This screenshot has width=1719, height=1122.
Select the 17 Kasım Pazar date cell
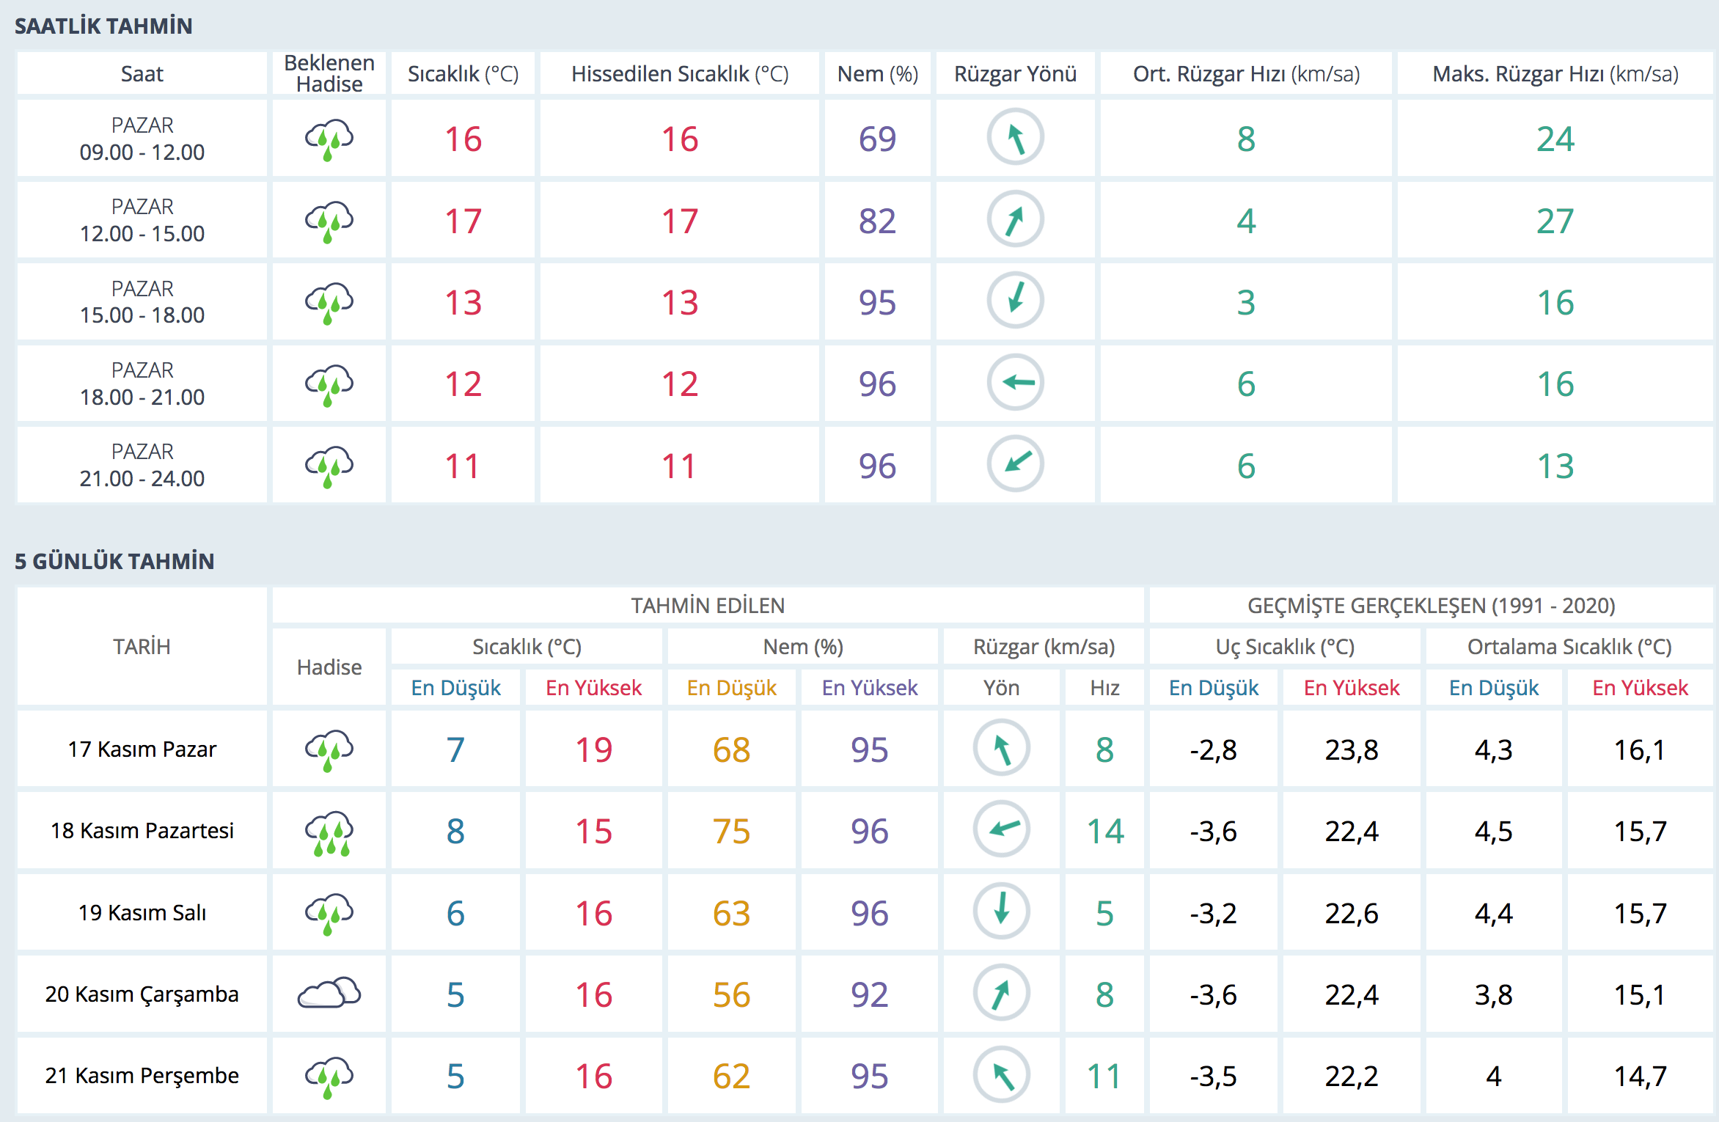142,749
